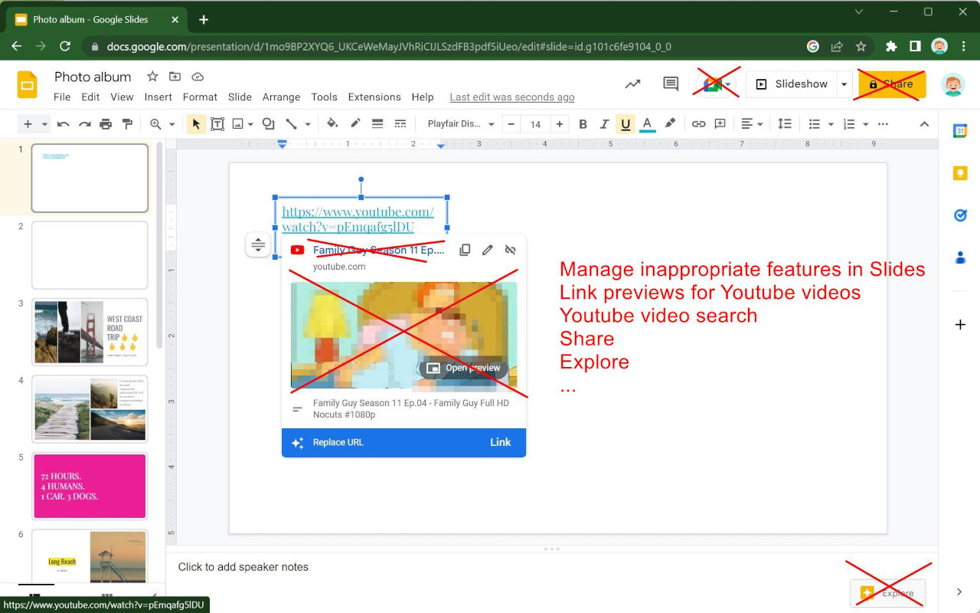This screenshot has width=980, height=613.
Task: Toggle bold formatting
Action: pos(583,124)
